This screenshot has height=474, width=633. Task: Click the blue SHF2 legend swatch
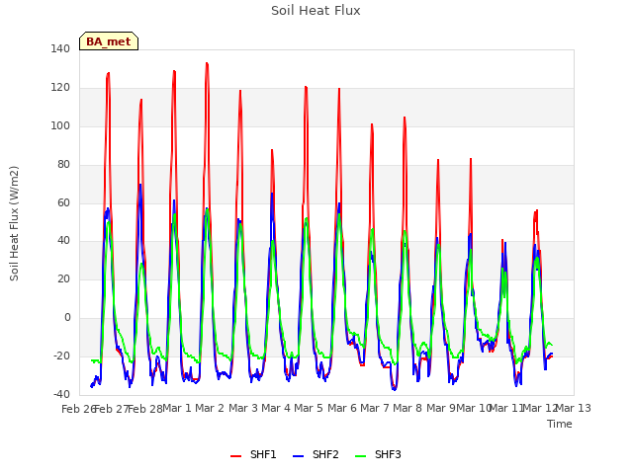coord(298,456)
